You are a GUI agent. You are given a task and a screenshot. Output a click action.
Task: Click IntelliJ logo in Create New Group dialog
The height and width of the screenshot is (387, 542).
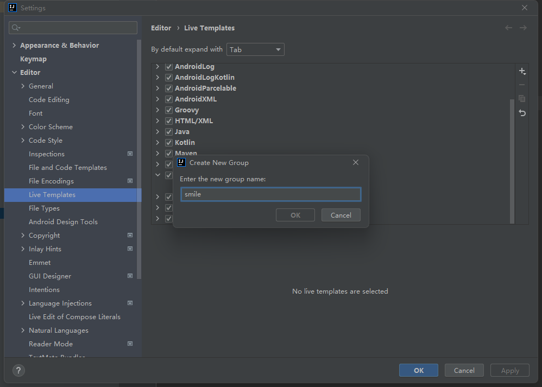tap(181, 162)
